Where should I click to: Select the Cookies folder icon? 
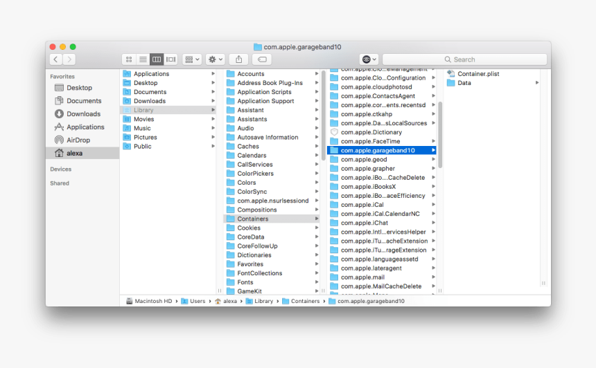230,228
